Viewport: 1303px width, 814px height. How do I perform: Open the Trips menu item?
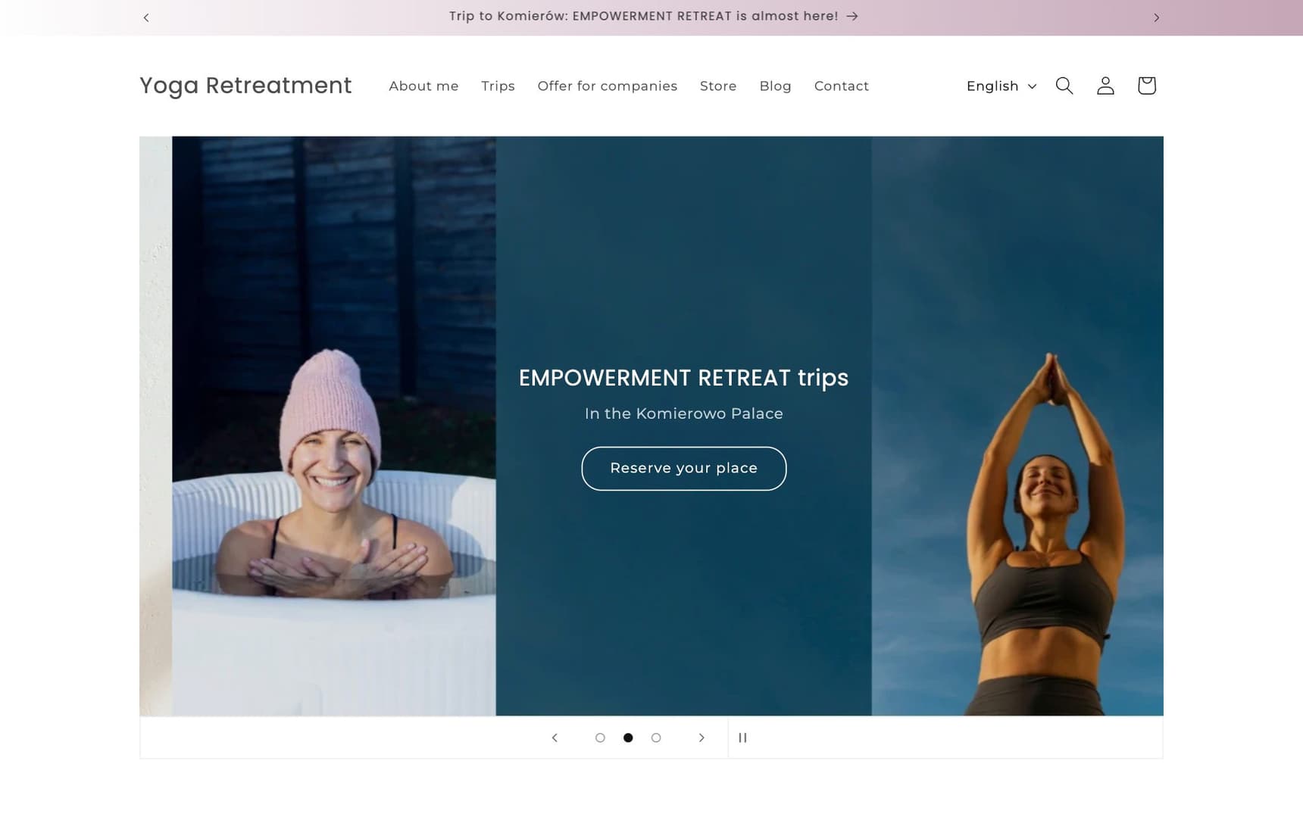[x=498, y=86]
